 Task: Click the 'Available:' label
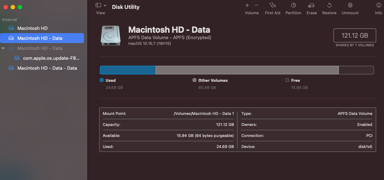[x=111, y=136]
